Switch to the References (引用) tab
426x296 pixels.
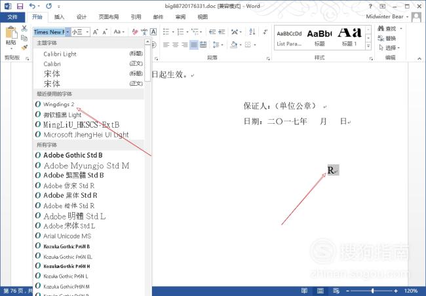[136, 17]
